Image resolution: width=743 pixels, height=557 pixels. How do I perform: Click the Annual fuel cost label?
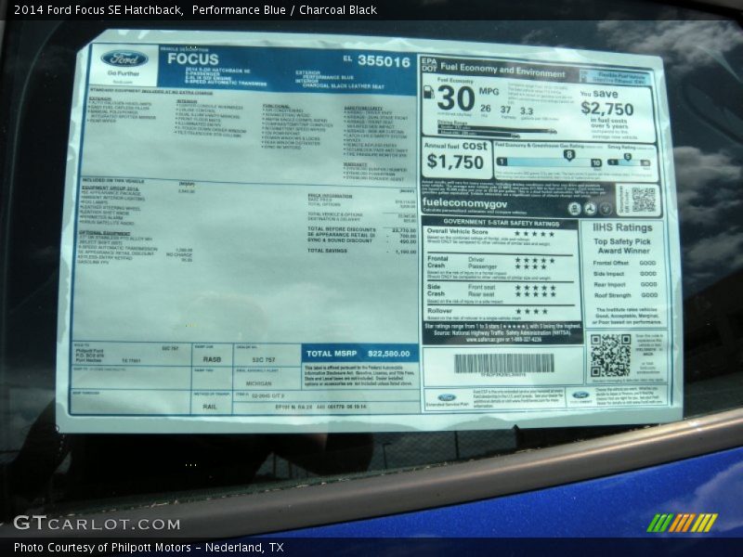[x=455, y=146]
